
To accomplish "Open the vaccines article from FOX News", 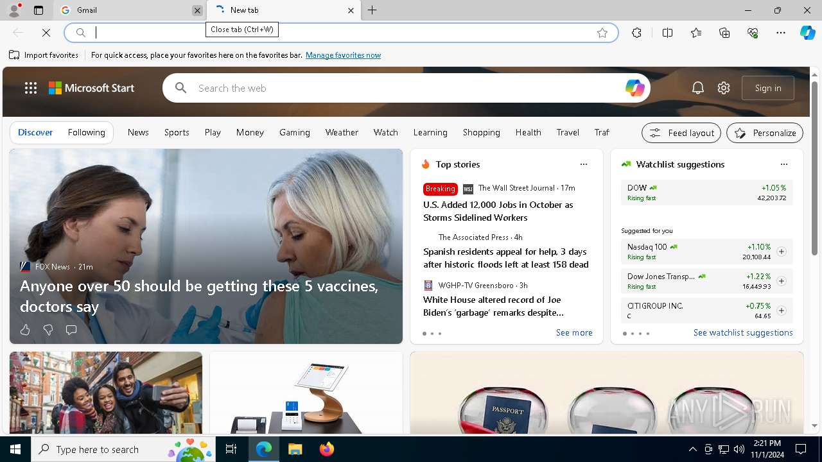I will coord(199,296).
